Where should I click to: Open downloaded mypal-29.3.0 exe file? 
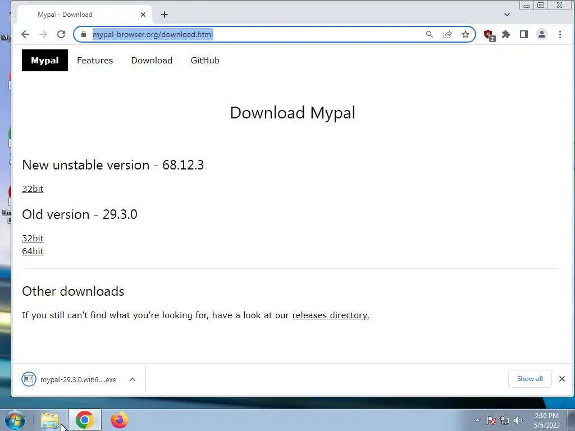pyautogui.click(x=70, y=379)
